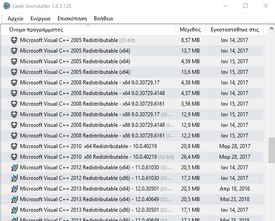The image size is (275, 221).
Task: Open the Βοήθεια menu
Action: pyautogui.click(x=104, y=19)
